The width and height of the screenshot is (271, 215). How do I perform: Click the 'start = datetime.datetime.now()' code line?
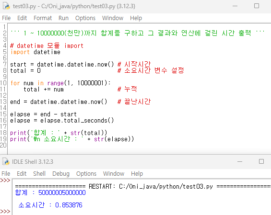click(x=62, y=64)
